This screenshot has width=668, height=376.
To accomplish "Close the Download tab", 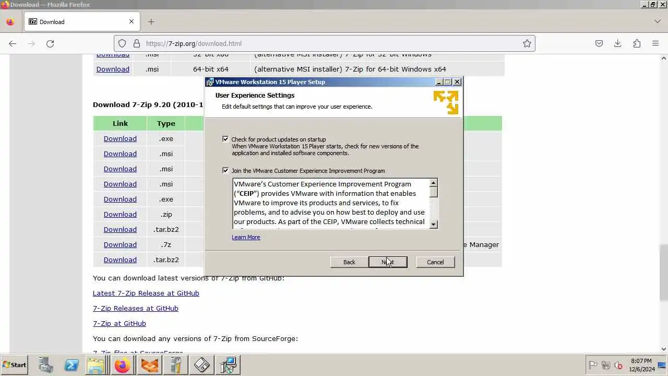I will [x=132, y=21].
